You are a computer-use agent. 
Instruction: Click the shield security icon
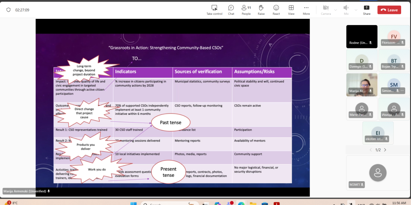click(8, 10)
